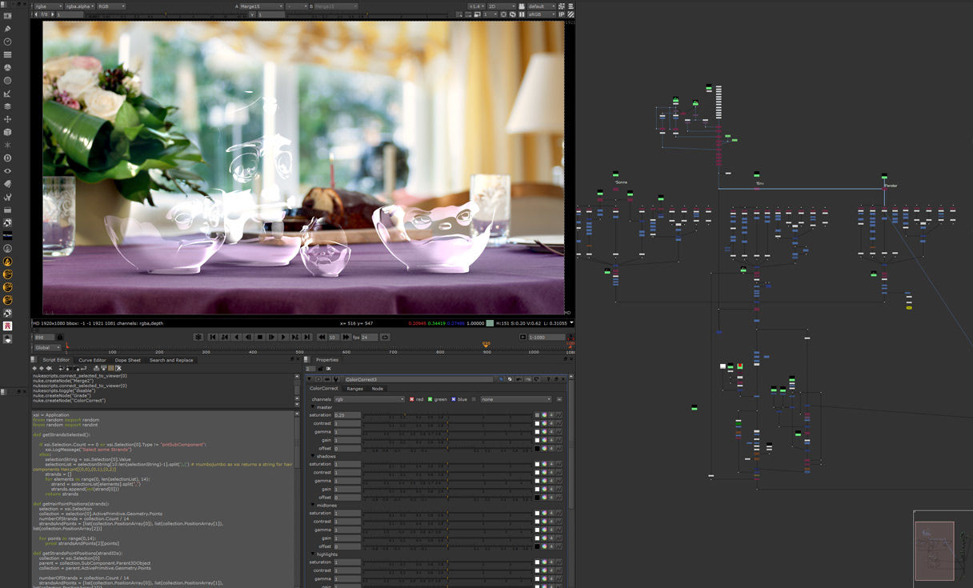Switch to the Curve Editor tab
This screenshot has width=973, height=588.
(x=92, y=360)
